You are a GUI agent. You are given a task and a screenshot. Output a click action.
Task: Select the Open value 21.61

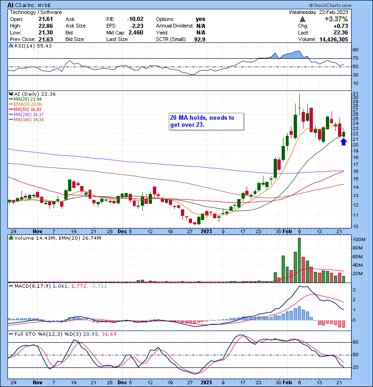click(x=46, y=19)
